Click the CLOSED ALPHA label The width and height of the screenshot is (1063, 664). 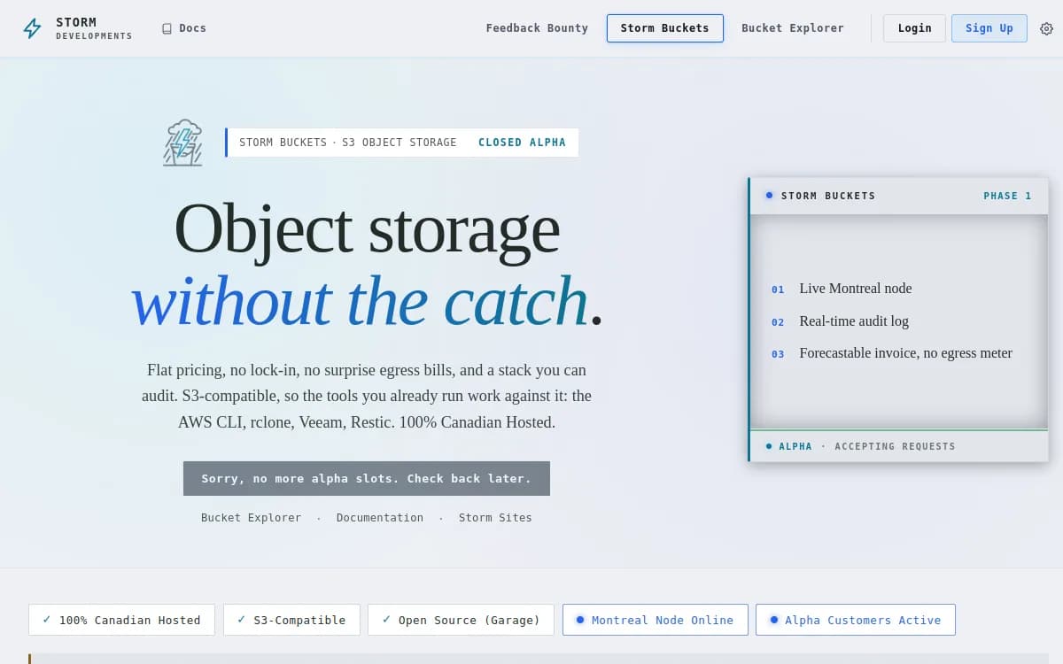522,143
